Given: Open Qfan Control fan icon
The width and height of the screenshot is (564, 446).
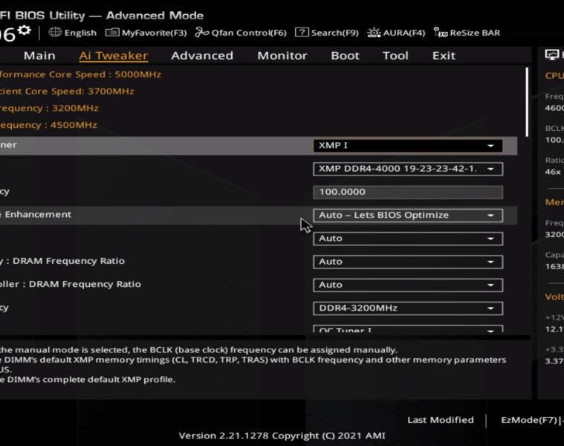Looking at the screenshot, I should (x=202, y=33).
